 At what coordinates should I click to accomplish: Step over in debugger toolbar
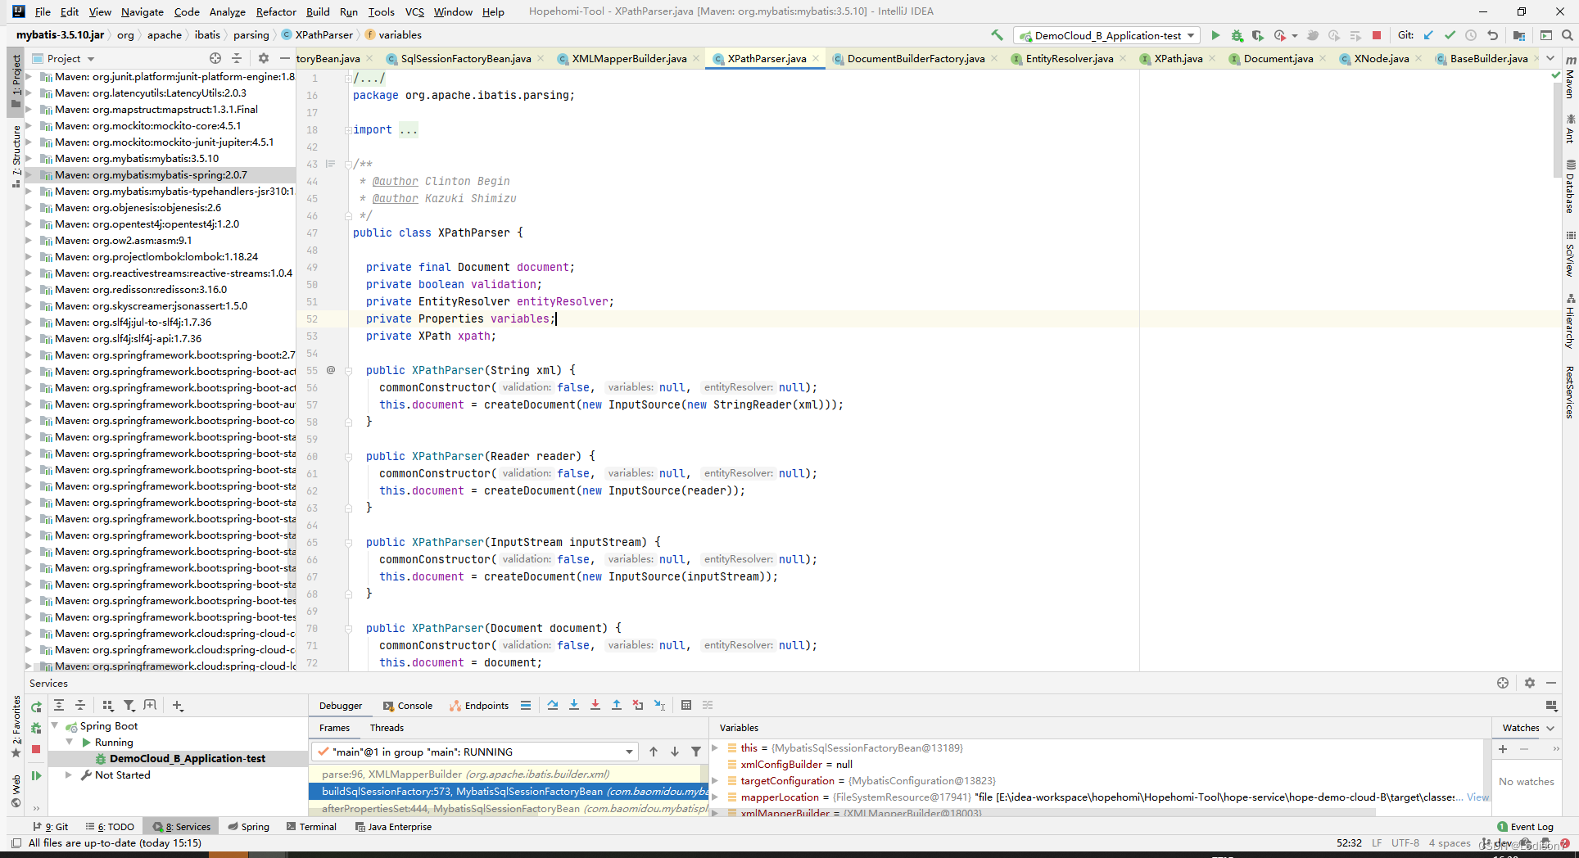tap(553, 705)
